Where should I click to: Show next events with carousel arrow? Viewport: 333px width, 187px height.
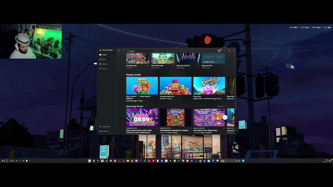coord(225,117)
